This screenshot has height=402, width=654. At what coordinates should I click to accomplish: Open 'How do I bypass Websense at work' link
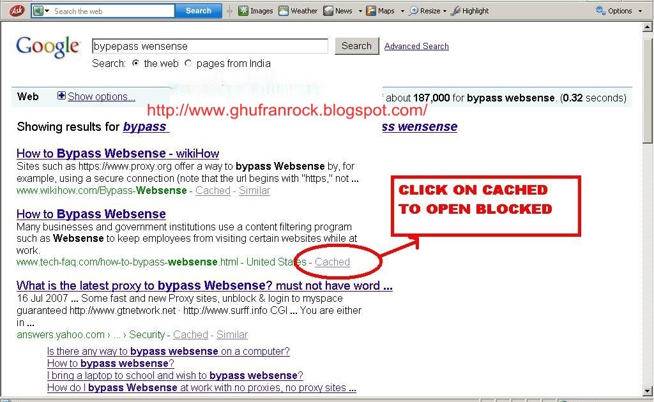(201, 387)
